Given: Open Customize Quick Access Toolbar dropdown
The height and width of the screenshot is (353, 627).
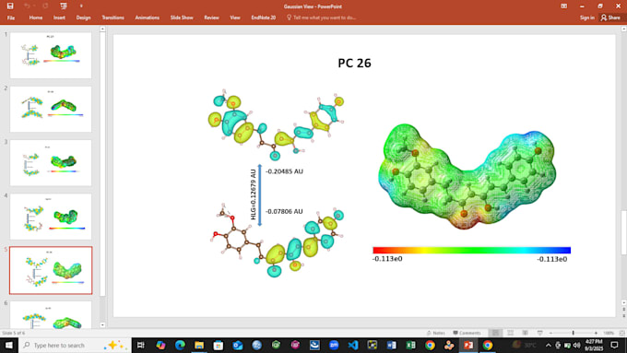Looking at the screenshot, I should point(81,6).
